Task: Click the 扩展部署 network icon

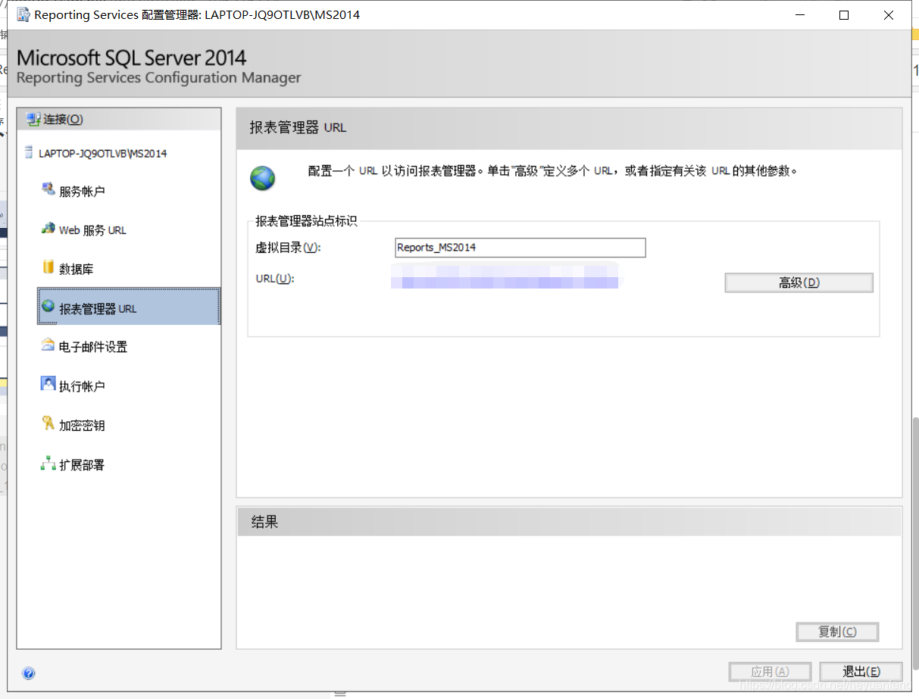Action: [48, 463]
